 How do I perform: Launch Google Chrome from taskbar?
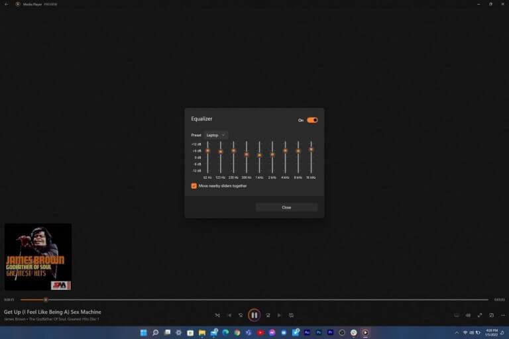[x=237, y=332]
